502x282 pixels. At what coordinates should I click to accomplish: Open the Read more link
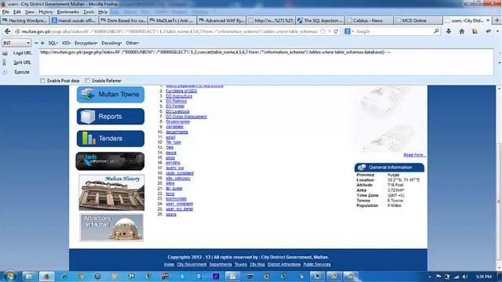pyautogui.click(x=414, y=155)
